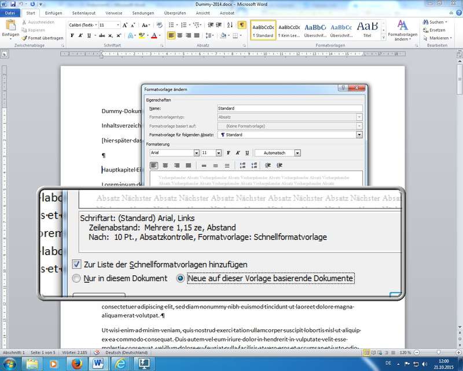The image size is (463, 371).
Task: Toggle italic K in the Formatvorlage dialog
Action: pos(238,153)
